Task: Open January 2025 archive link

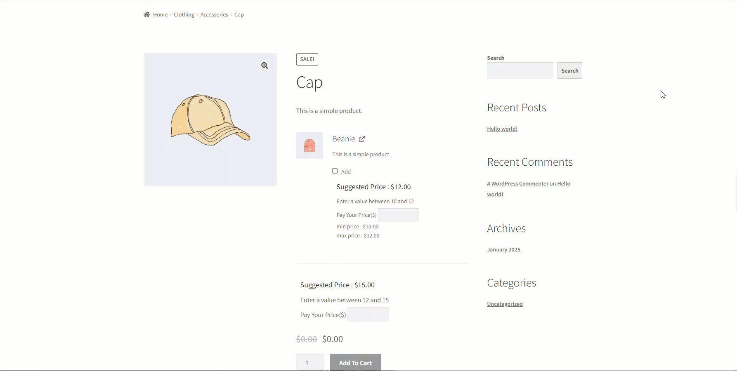Action: click(503, 249)
